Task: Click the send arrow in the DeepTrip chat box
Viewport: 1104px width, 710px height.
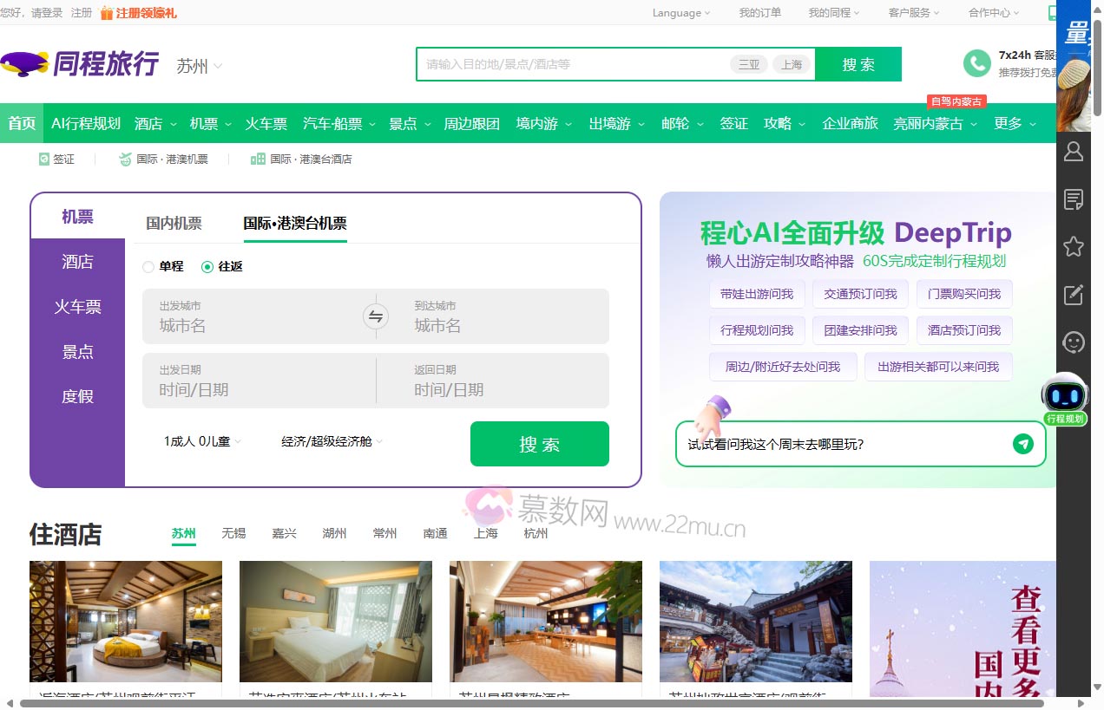Action: coord(1023,444)
